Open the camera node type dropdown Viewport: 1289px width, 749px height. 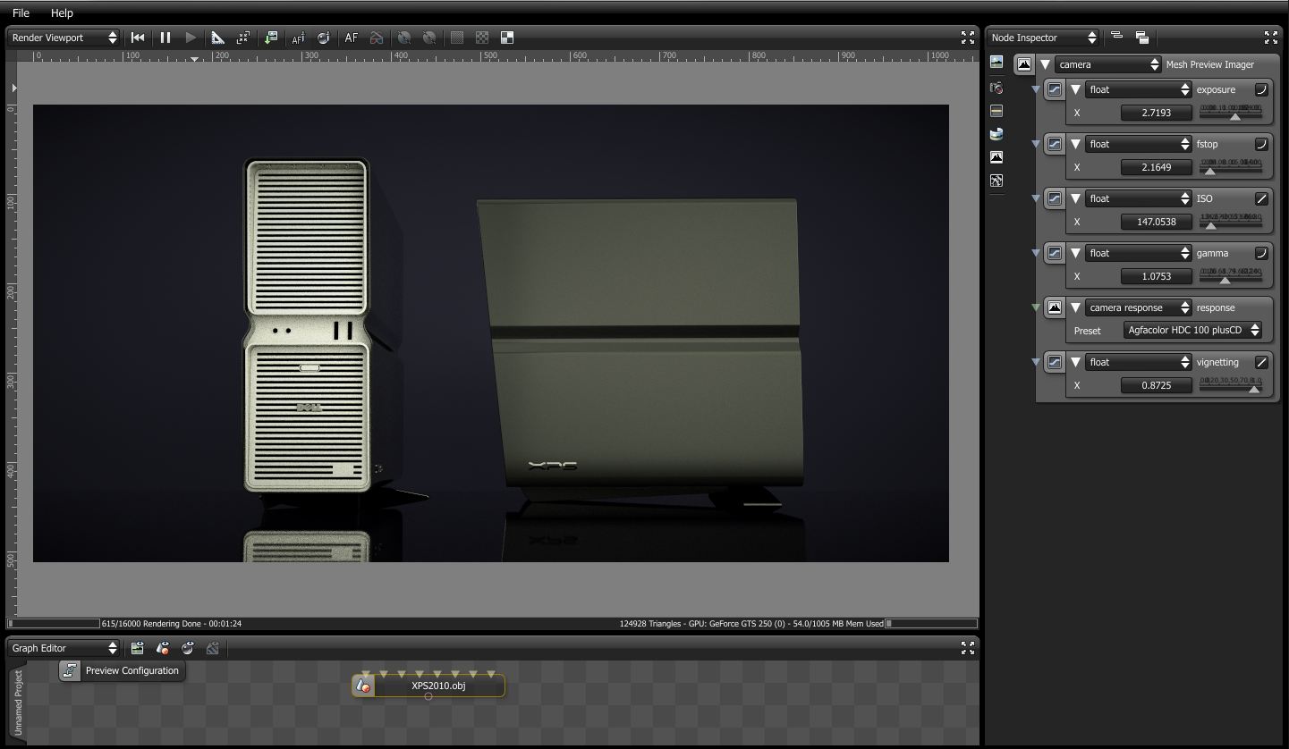coord(1107,64)
